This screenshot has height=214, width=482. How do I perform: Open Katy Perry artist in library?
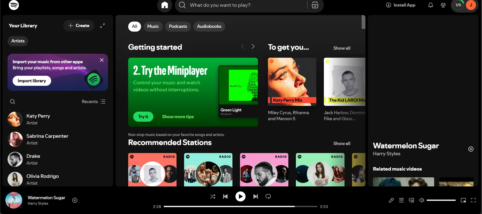coord(58,119)
